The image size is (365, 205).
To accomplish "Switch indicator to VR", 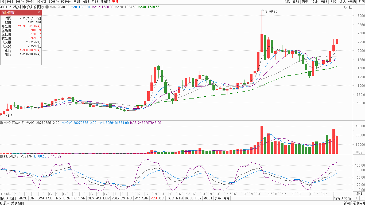I will point(83,198).
